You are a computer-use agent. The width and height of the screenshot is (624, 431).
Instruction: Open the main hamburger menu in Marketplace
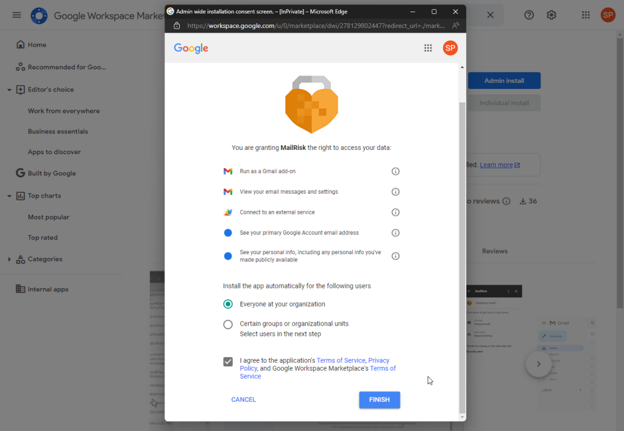(x=16, y=15)
